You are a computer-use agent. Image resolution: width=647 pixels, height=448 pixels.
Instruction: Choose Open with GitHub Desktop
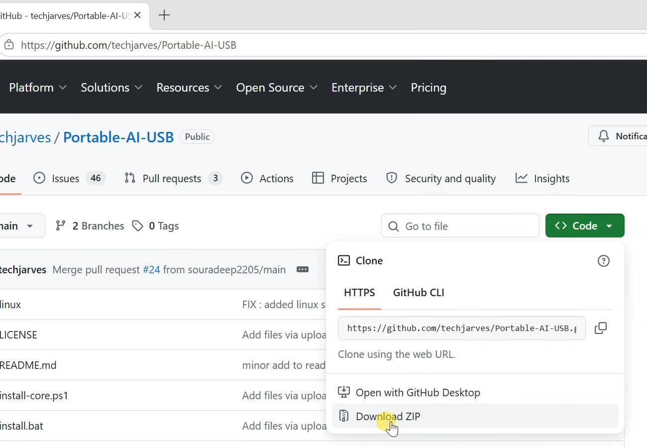(475, 392)
